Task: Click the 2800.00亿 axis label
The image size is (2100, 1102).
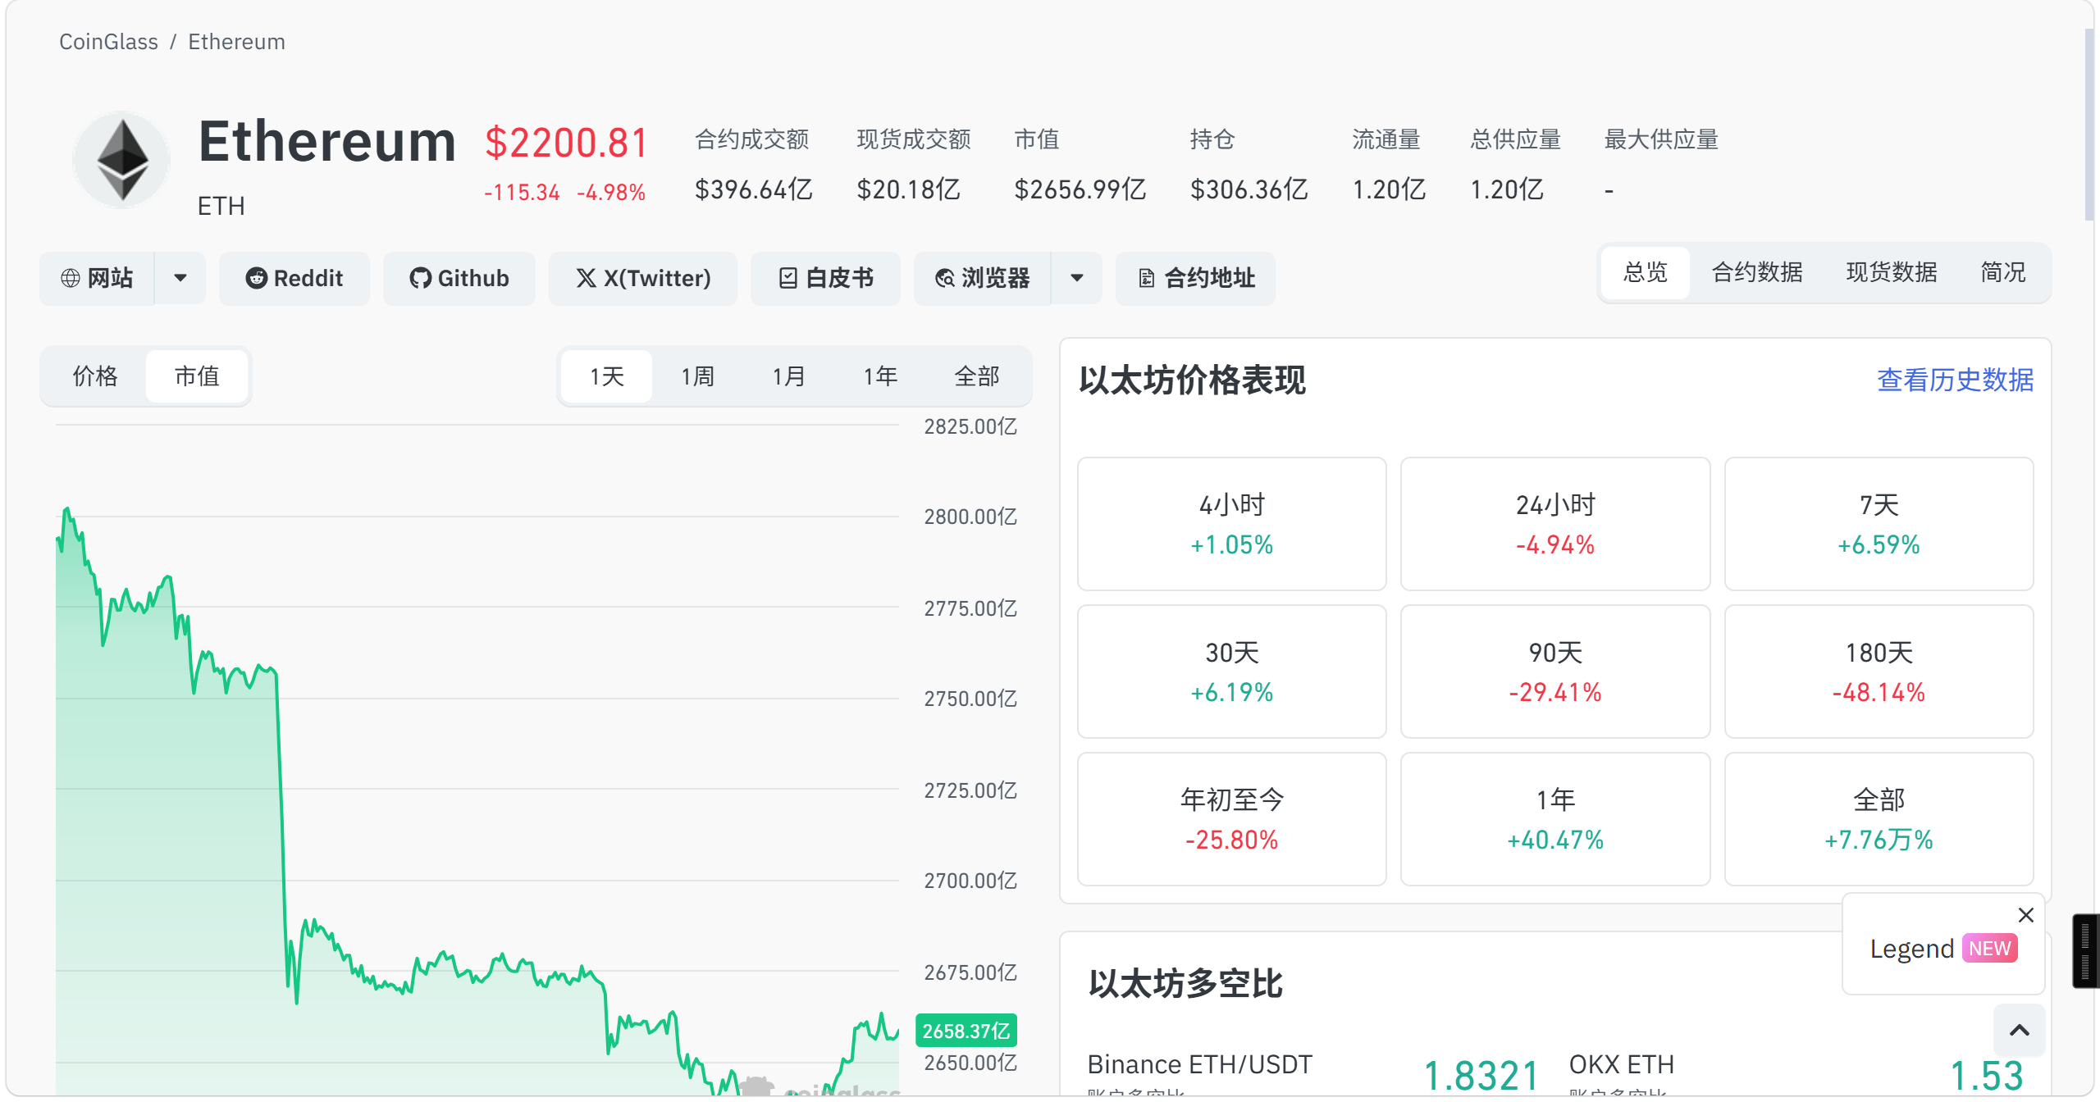Action: point(970,517)
